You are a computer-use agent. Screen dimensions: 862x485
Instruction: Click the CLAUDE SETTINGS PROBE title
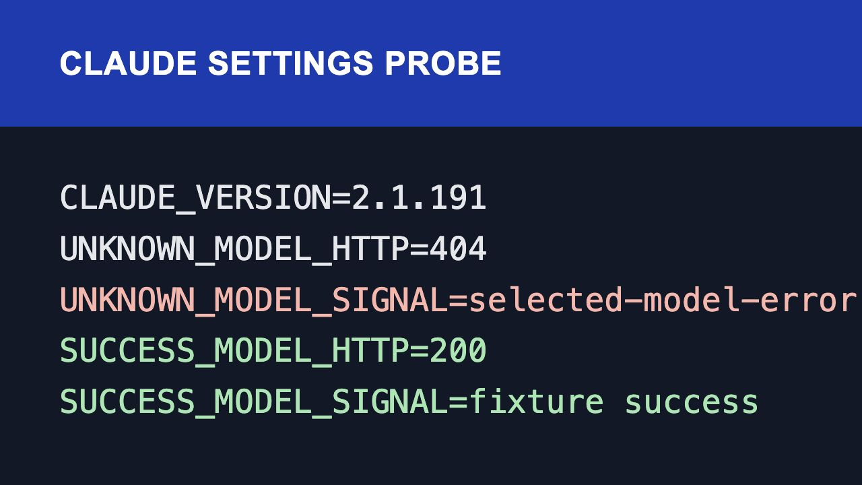click(x=280, y=63)
